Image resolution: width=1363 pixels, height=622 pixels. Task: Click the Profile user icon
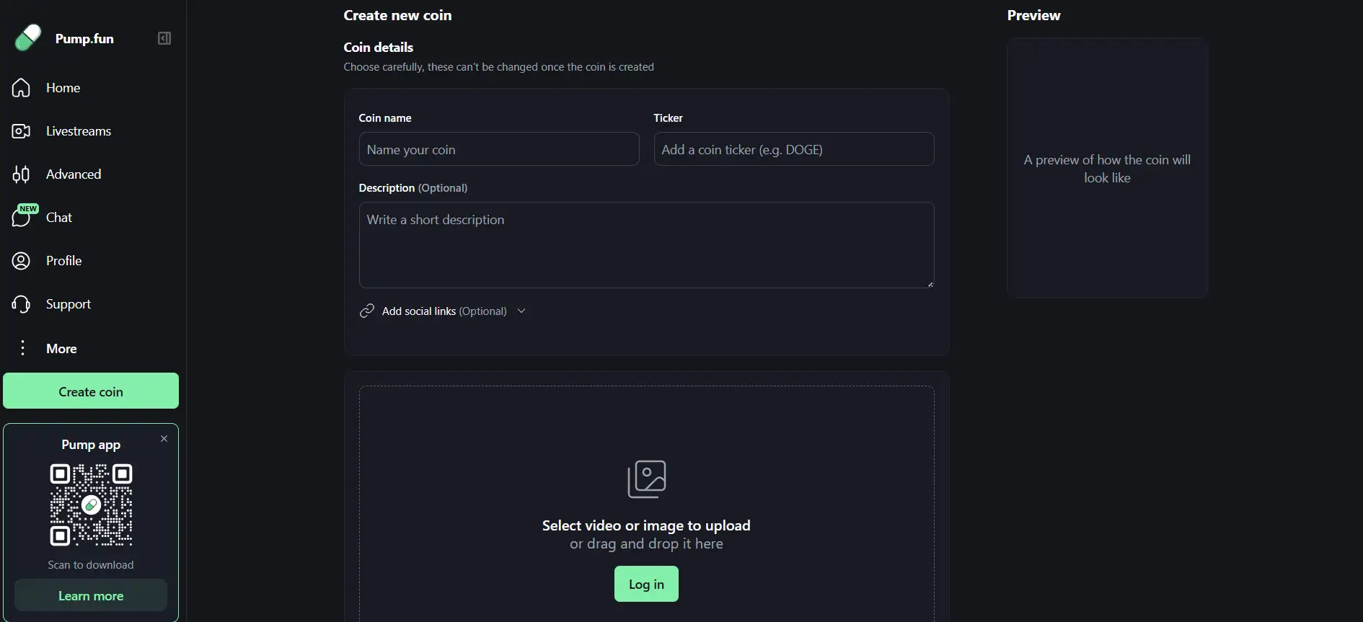[x=21, y=261]
